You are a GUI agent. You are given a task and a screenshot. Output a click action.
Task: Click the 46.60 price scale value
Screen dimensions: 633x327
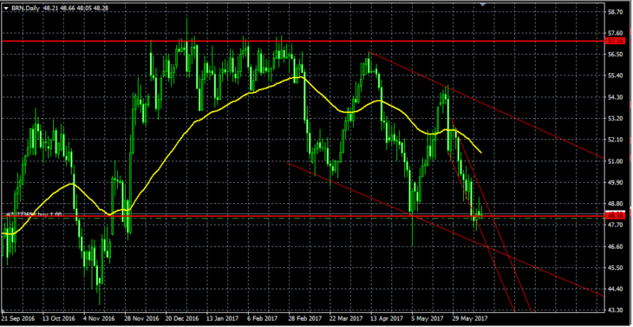coord(616,246)
